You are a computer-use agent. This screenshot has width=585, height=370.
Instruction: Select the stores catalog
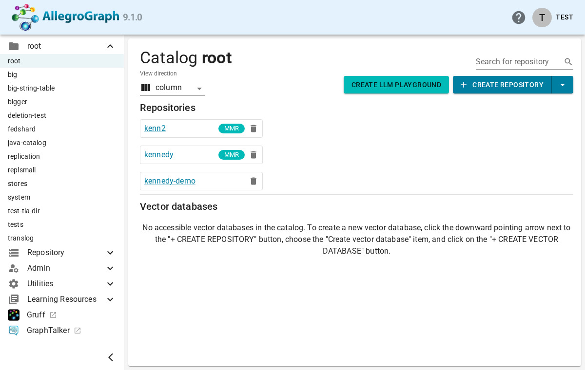(x=62, y=184)
